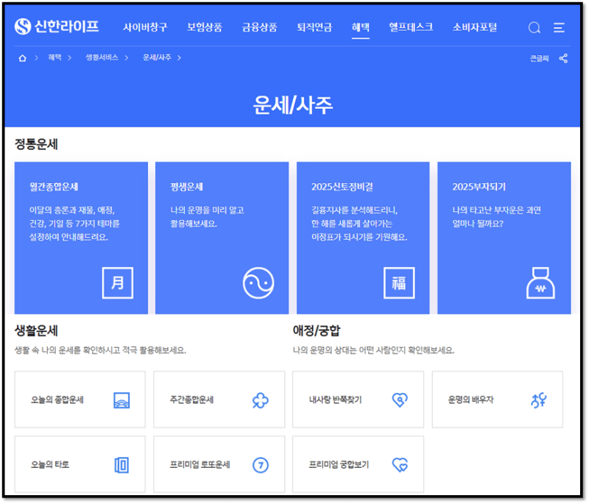
Task: Click the 큰글씨 large text button
Action: [539, 58]
